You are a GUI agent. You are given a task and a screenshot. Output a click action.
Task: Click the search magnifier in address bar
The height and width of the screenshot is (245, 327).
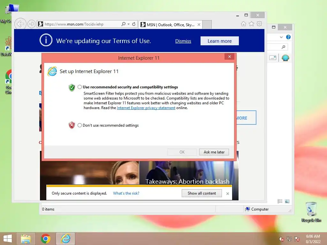click(x=124, y=24)
